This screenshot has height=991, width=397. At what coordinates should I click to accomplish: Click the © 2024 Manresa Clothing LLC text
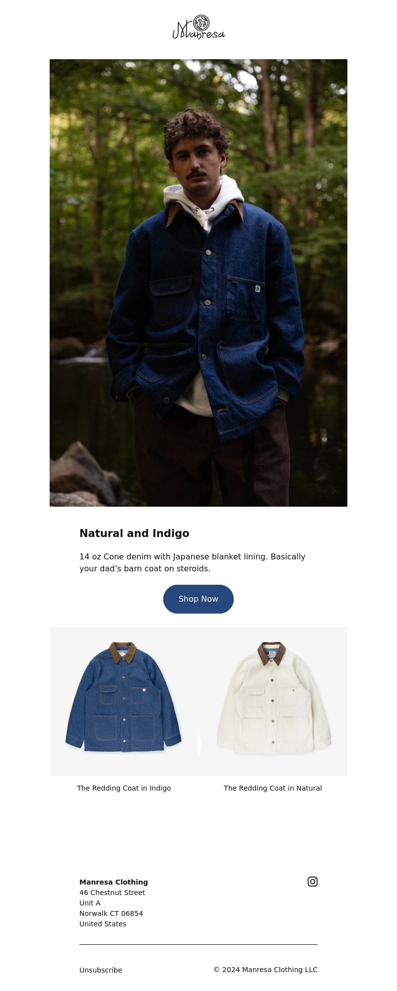coord(265,970)
